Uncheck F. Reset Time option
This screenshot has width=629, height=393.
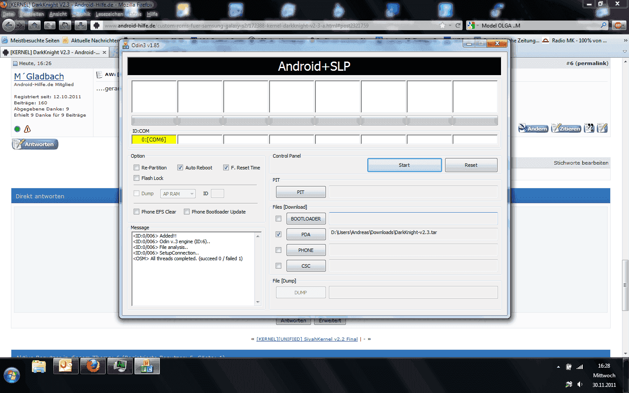pos(226,168)
